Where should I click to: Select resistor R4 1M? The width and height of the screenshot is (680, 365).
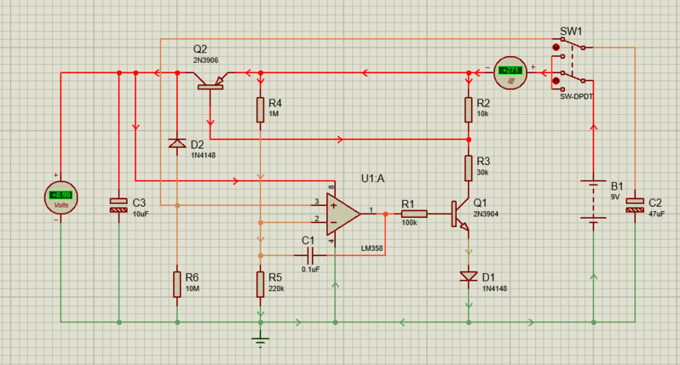pyautogui.click(x=261, y=110)
